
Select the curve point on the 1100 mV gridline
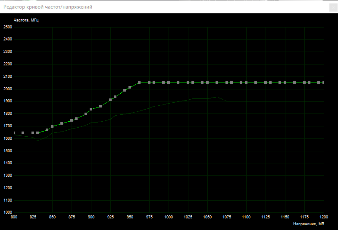pyautogui.click(x=246, y=83)
